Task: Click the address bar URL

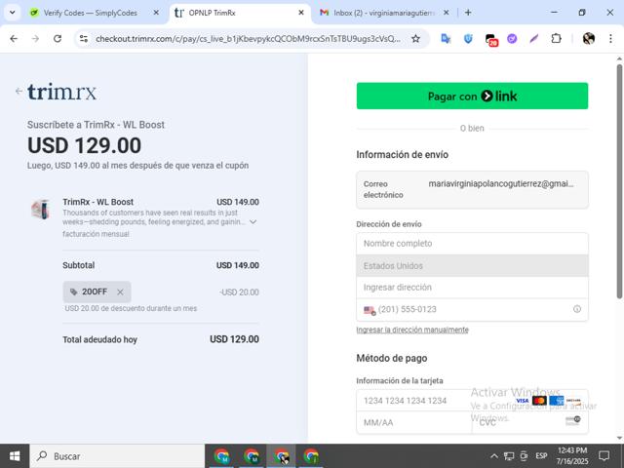Action: pyautogui.click(x=248, y=39)
